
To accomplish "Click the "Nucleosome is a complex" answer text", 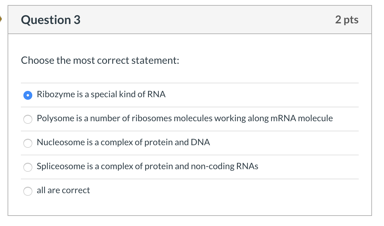I will coord(123,142).
